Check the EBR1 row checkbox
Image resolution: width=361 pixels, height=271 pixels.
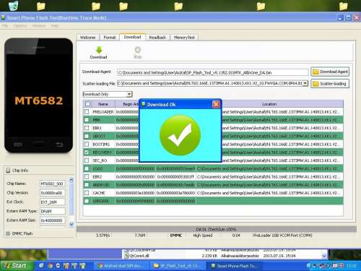click(x=87, y=128)
